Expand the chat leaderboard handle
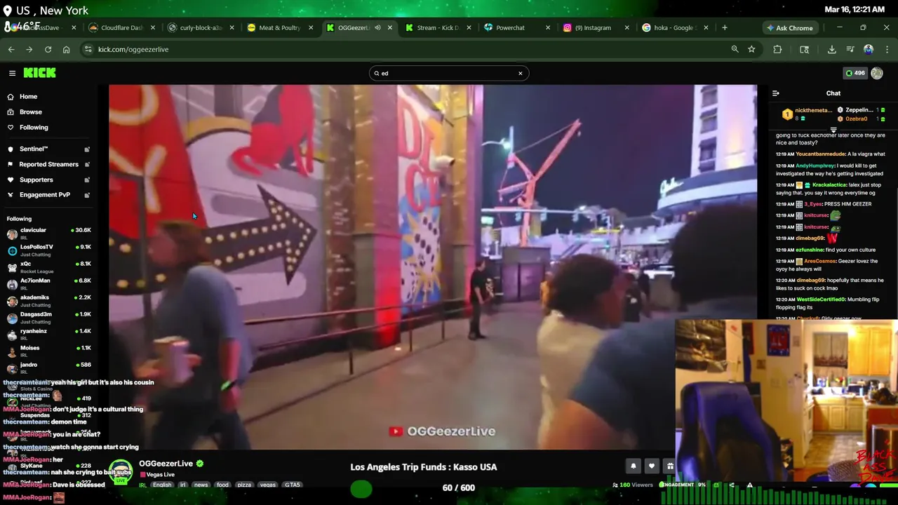 tap(833, 130)
